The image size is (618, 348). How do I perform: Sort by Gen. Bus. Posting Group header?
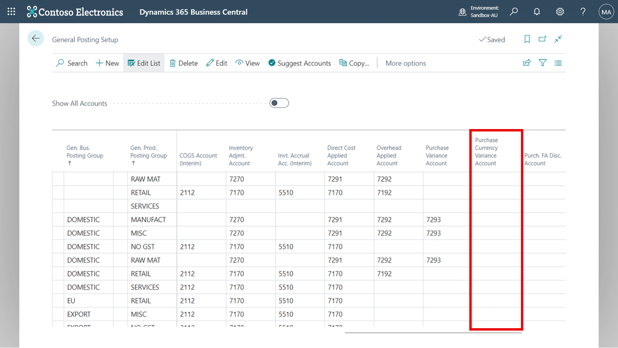click(85, 155)
